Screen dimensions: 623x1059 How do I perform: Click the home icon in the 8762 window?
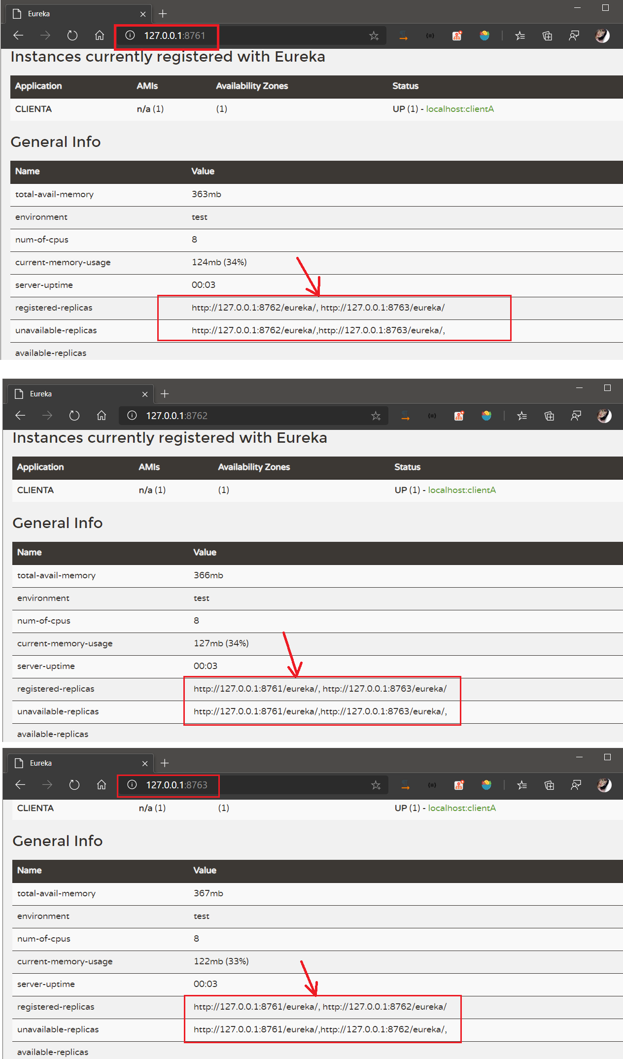click(x=102, y=416)
